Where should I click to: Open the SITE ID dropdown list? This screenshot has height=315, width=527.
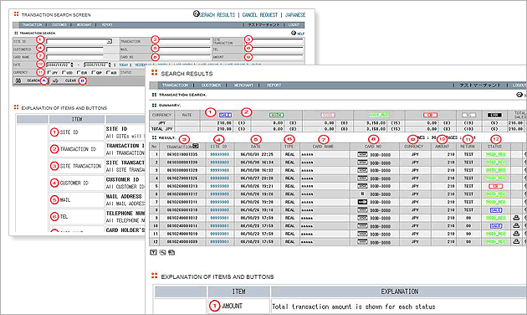pos(110,41)
